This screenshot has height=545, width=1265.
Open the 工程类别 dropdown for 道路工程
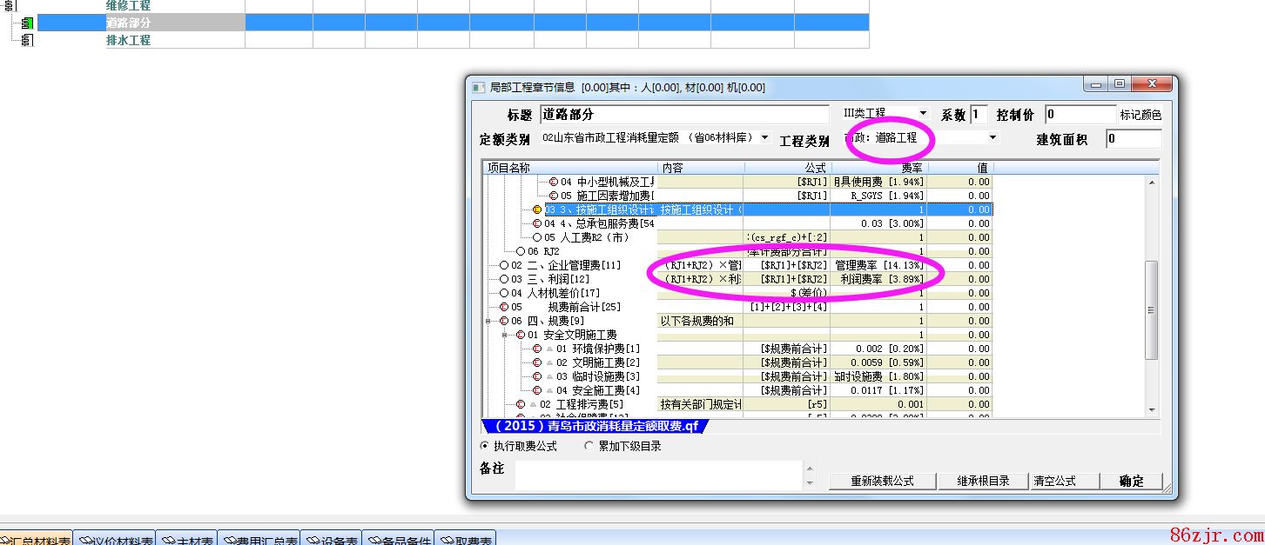click(992, 137)
